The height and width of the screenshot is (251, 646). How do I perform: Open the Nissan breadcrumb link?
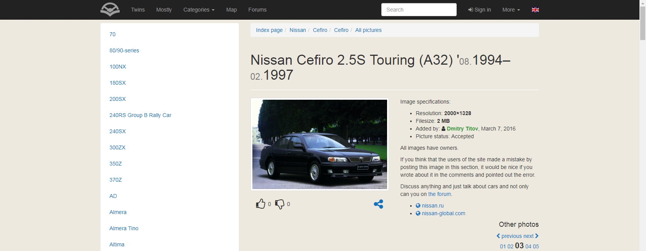pos(298,30)
